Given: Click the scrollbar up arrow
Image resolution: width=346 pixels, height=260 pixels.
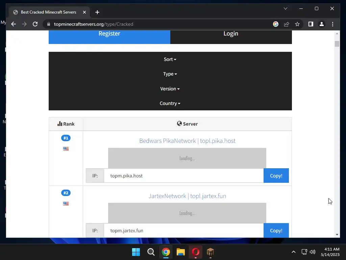Looking at the screenshot, I should click(x=337, y=34).
